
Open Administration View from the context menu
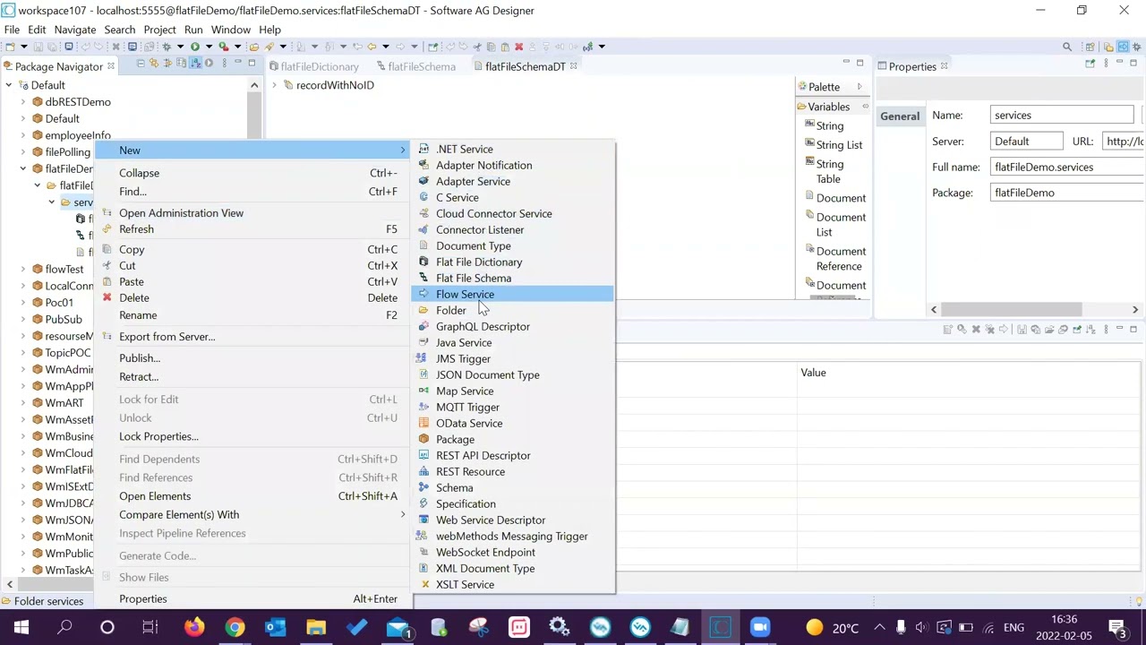click(x=251, y=212)
